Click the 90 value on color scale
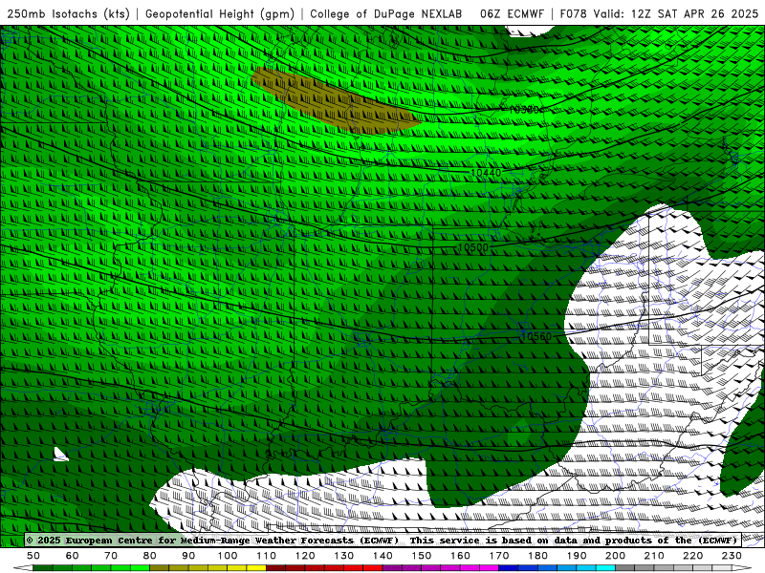This screenshot has height=573, width=765. [x=188, y=556]
